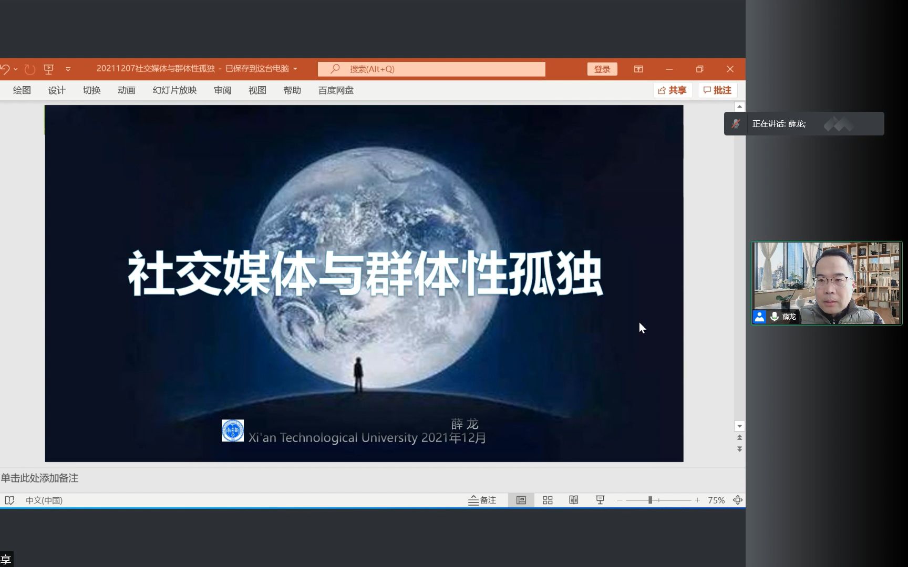Click the blue user avatar icon on video
The image size is (908, 567).
click(759, 317)
